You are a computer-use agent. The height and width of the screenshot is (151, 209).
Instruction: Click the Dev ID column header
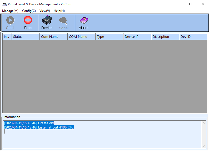[193, 37]
